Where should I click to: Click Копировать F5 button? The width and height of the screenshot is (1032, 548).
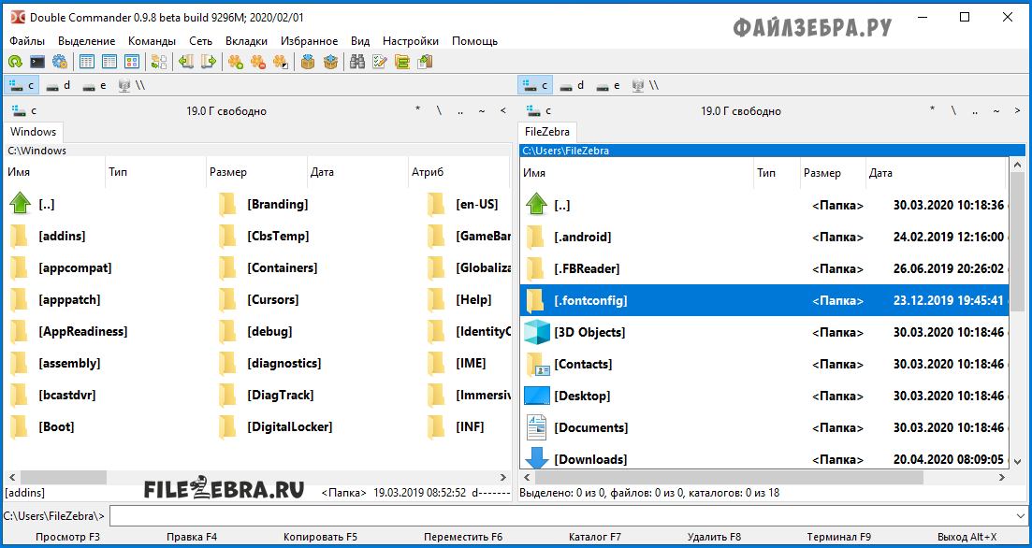pos(321,537)
